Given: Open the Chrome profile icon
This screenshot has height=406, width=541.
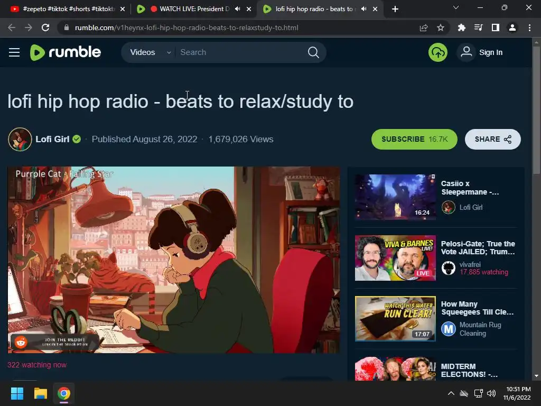Looking at the screenshot, I should (x=512, y=27).
